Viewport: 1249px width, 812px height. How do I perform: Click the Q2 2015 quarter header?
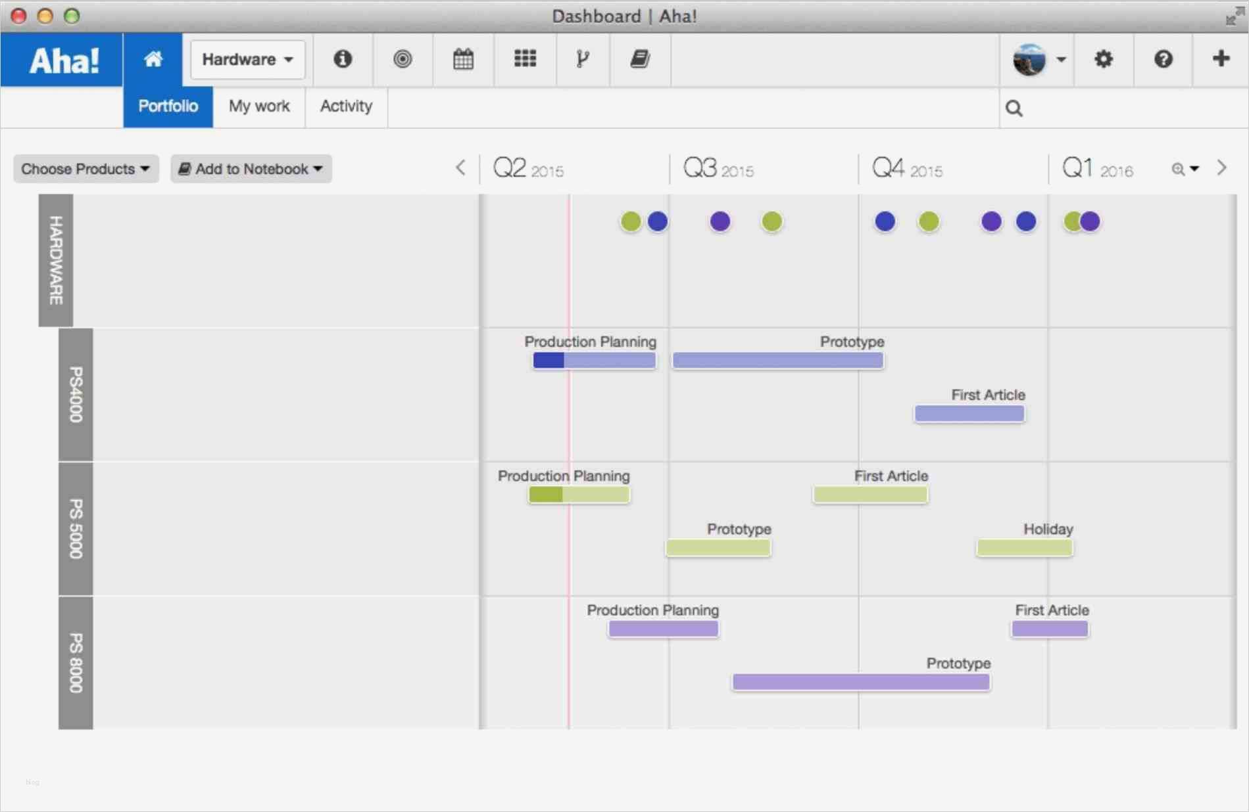pyautogui.click(x=528, y=168)
